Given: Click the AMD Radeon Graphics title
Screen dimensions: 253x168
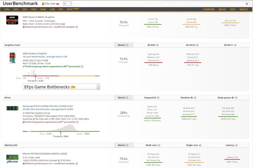Looking at the screenshot, I should point(35,53).
